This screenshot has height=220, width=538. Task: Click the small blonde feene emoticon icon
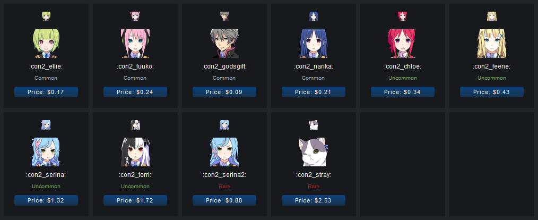coord(492,16)
